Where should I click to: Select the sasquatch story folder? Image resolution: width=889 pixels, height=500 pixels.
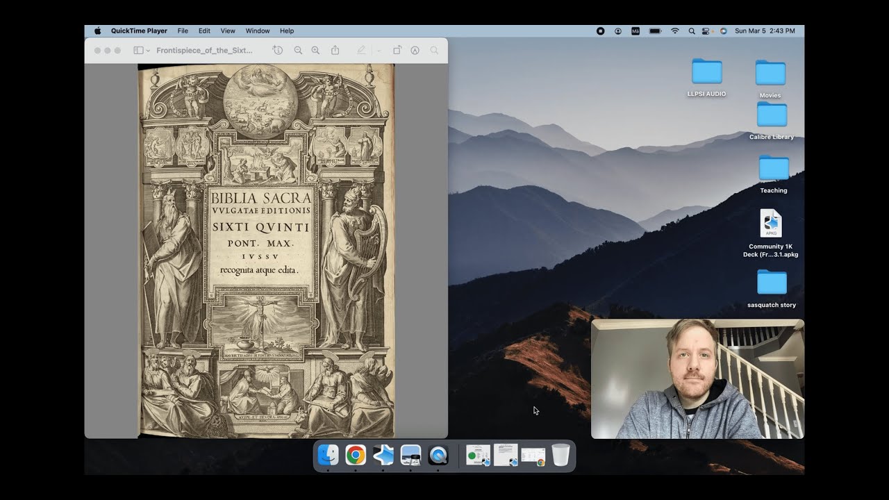point(772,289)
